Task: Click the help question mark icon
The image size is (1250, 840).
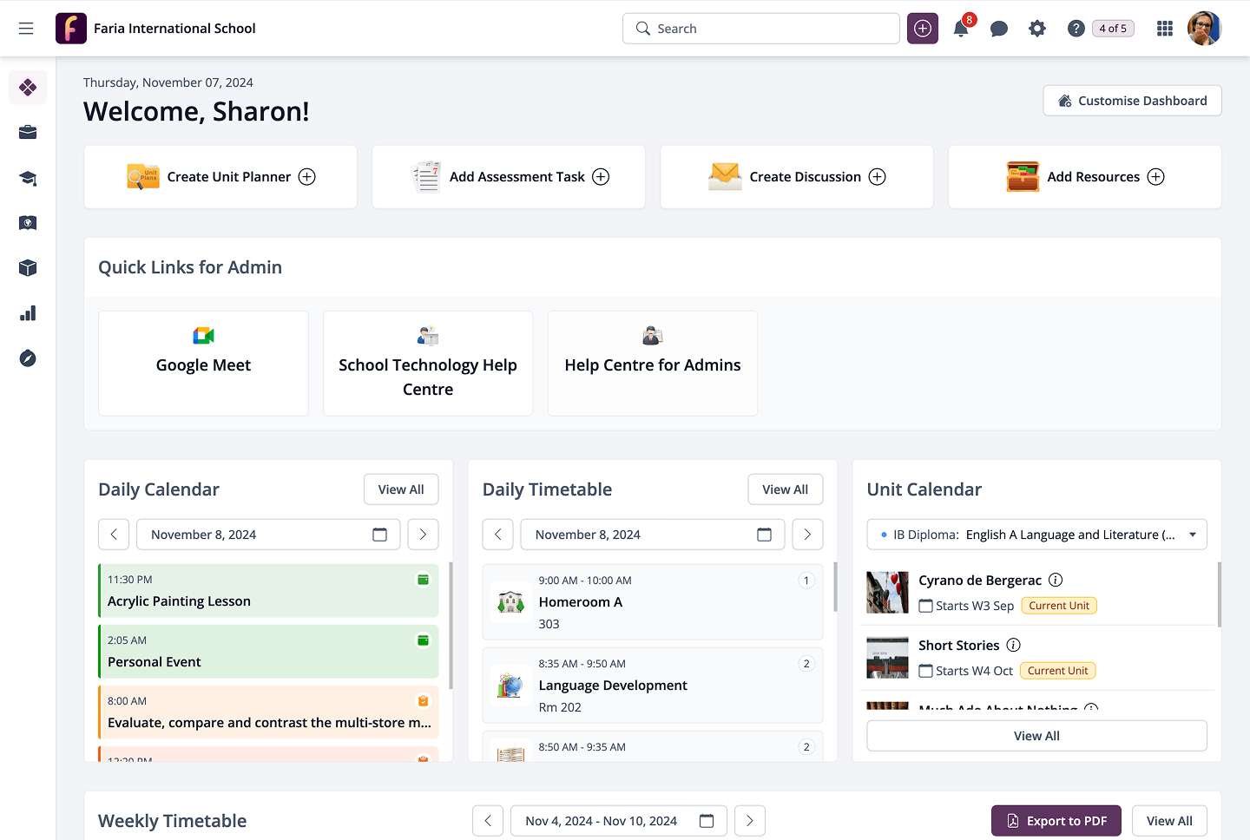Action: 1076,29
